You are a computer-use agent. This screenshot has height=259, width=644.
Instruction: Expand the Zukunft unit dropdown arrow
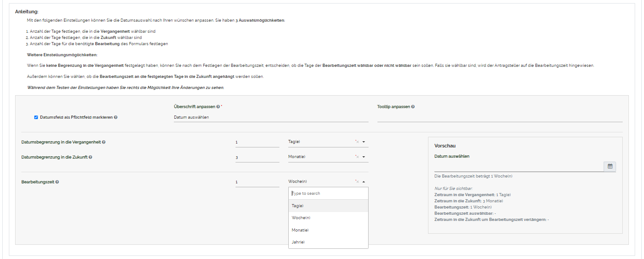tap(364, 157)
